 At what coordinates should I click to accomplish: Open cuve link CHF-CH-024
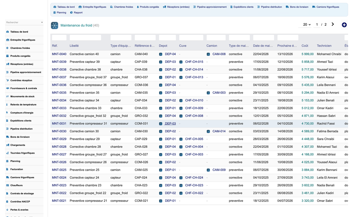point(194,178)
